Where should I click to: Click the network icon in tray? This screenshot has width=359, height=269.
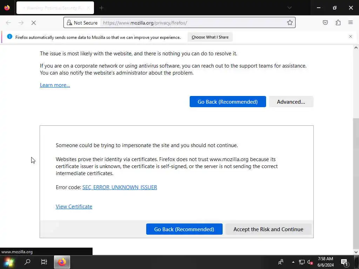click(x=302, y=262)
